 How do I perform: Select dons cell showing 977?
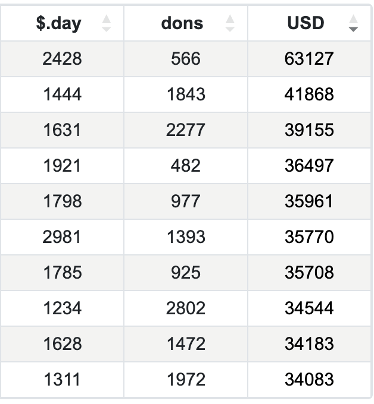click(x=186, y=201)
